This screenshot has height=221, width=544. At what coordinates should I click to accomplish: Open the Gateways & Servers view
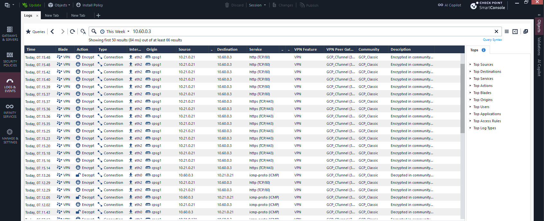(x=10, y=34)
